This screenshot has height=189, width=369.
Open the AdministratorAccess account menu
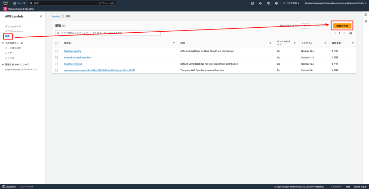[x=334, y=3]
